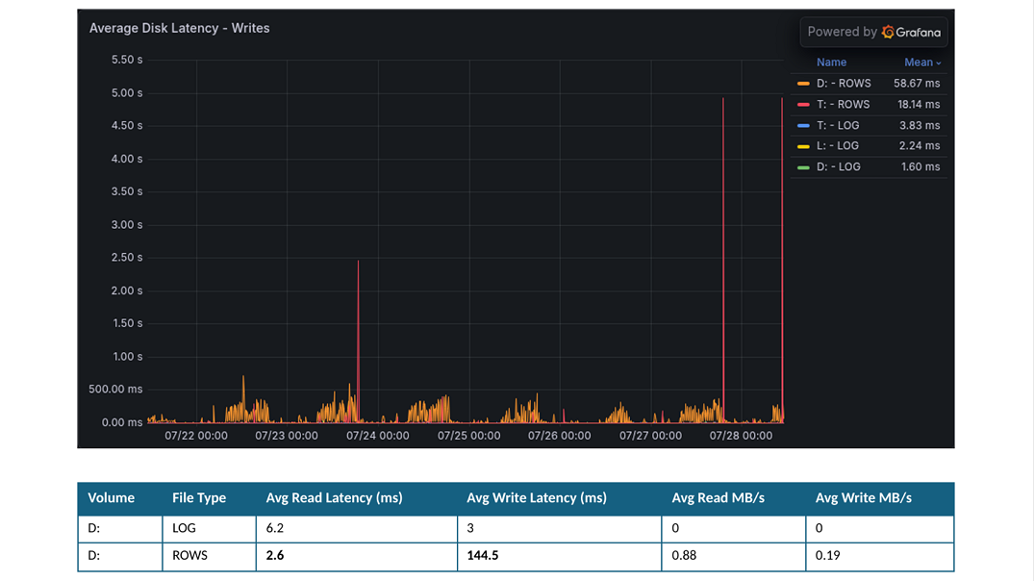The width and height of the screenshot is (1034, 581).
Task: Select the 6.2 read latency cell
Action: pos(357,528)
